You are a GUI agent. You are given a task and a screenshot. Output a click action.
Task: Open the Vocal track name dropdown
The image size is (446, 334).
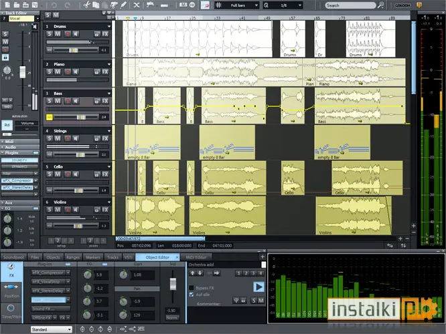click(x=38, y=19)
